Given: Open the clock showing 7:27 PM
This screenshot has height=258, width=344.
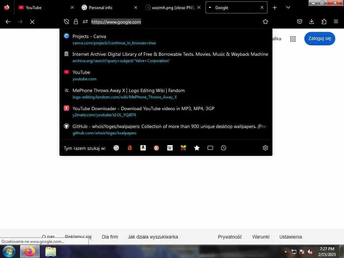Looking at the screenshot, I should 327,252.
